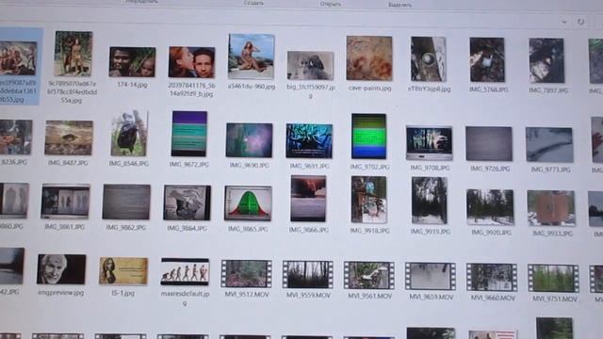Select the IMG_9690.JPG nebula thumbnail

point(249,140)
